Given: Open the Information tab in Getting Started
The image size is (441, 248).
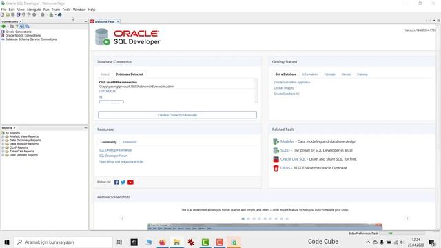Looking at the screenshot, I should (310, 74).
